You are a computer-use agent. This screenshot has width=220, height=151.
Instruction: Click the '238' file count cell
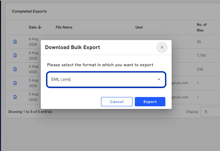[x=200, y=69]
